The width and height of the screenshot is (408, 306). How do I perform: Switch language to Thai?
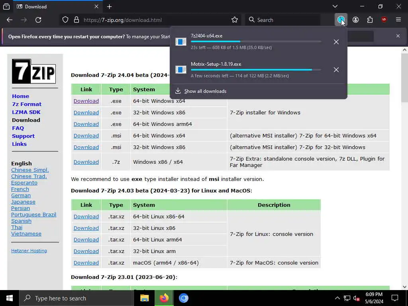click(x=17, y=228)
